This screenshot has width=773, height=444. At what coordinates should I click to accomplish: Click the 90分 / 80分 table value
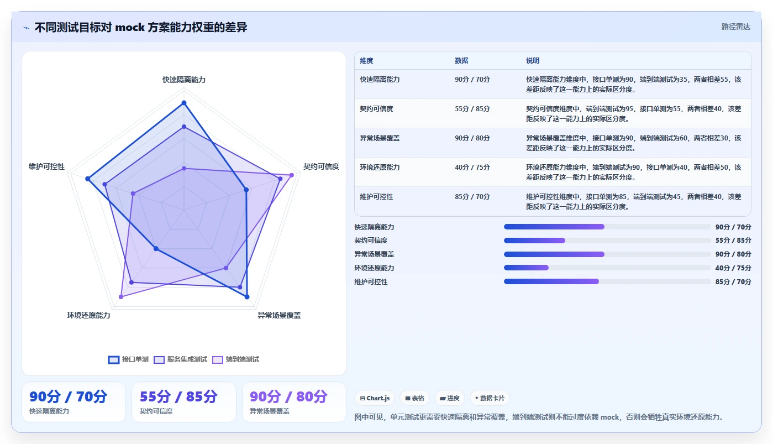pyautogui.click(x=472, y=138)
